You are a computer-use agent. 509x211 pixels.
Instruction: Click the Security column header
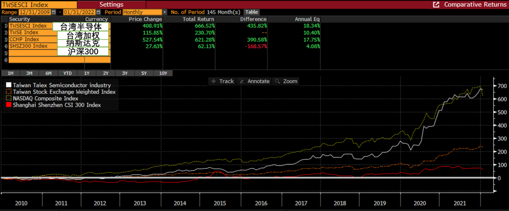coord(19,19)
